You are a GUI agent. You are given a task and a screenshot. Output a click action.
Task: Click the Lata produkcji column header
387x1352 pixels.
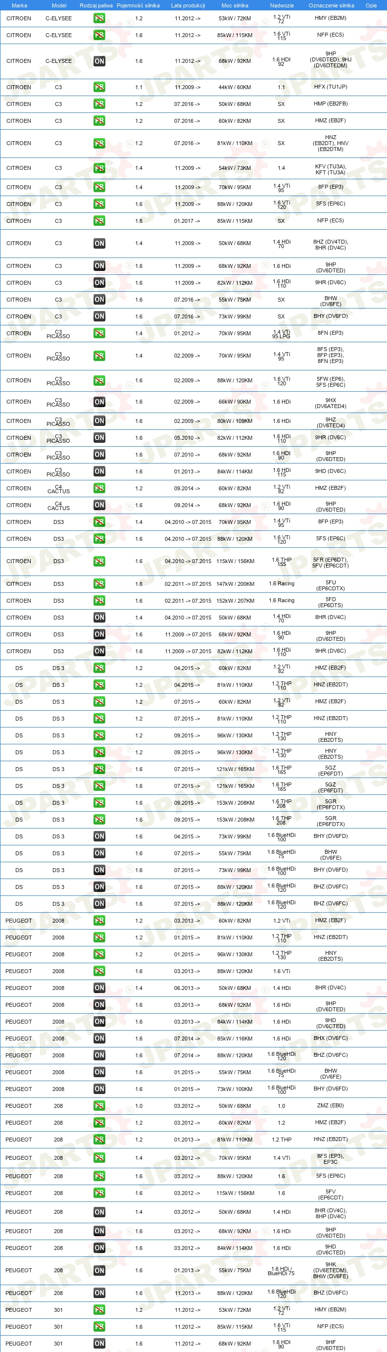[x=188, y=5]
